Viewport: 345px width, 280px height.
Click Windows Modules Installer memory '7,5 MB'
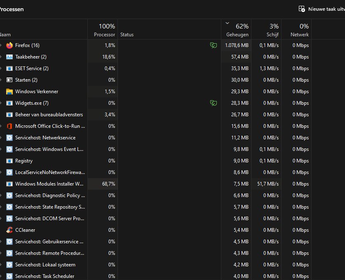pyautogui.click(x=241, y=184)
